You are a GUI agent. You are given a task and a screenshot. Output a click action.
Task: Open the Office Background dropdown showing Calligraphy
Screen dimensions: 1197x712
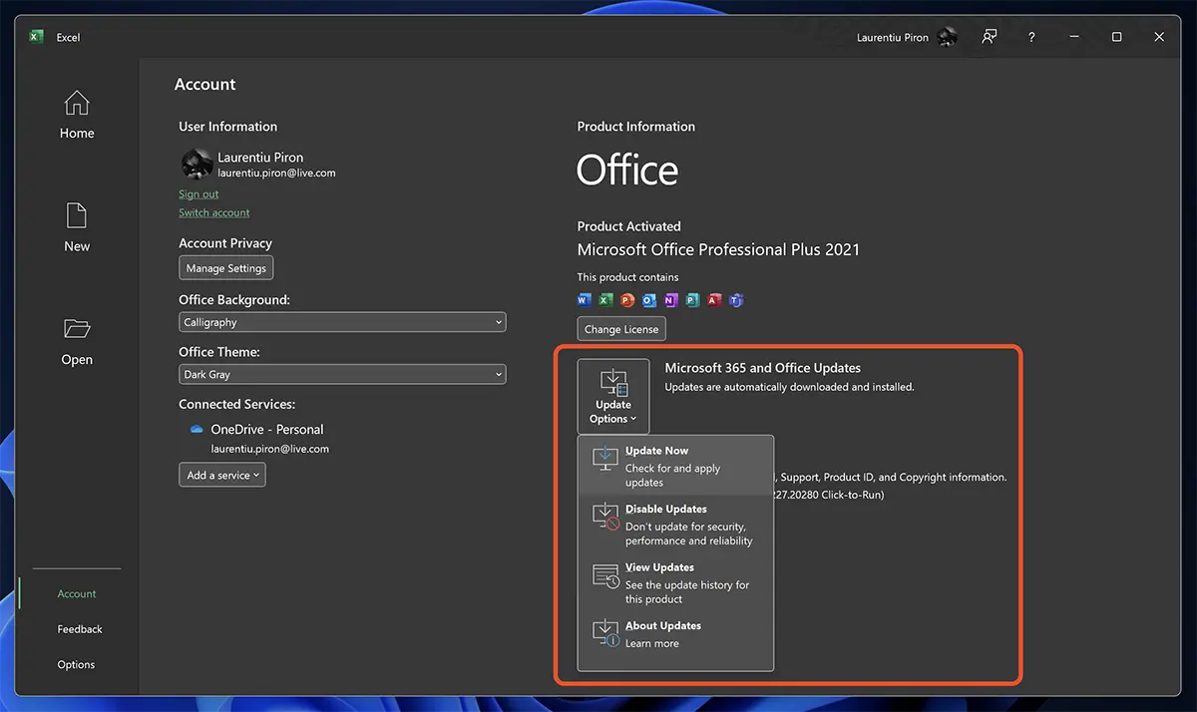click(x=342, y=322)
